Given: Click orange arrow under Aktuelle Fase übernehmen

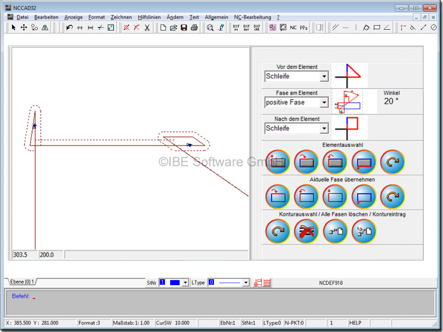Looking at the screenshot, I should click(393, 197).
